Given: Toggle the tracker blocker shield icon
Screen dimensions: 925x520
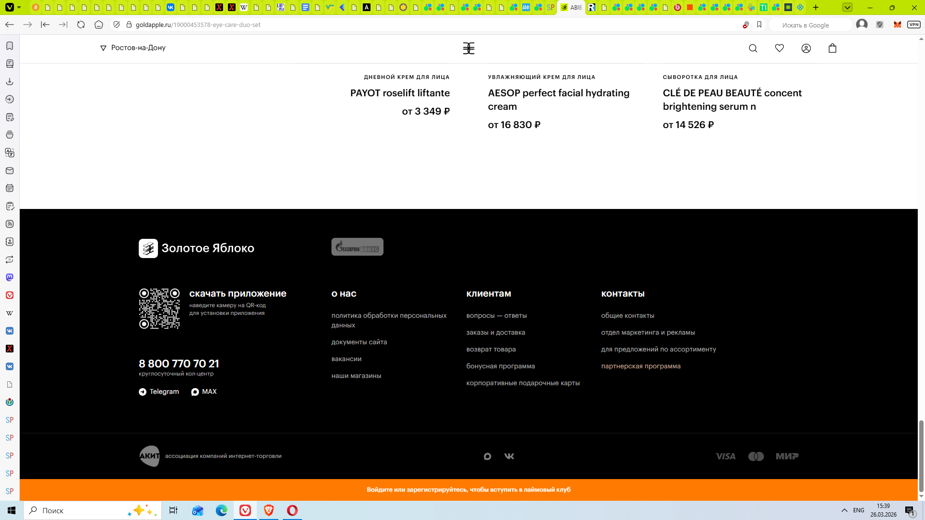Looking at the screenshot, I should pos(117,25).
